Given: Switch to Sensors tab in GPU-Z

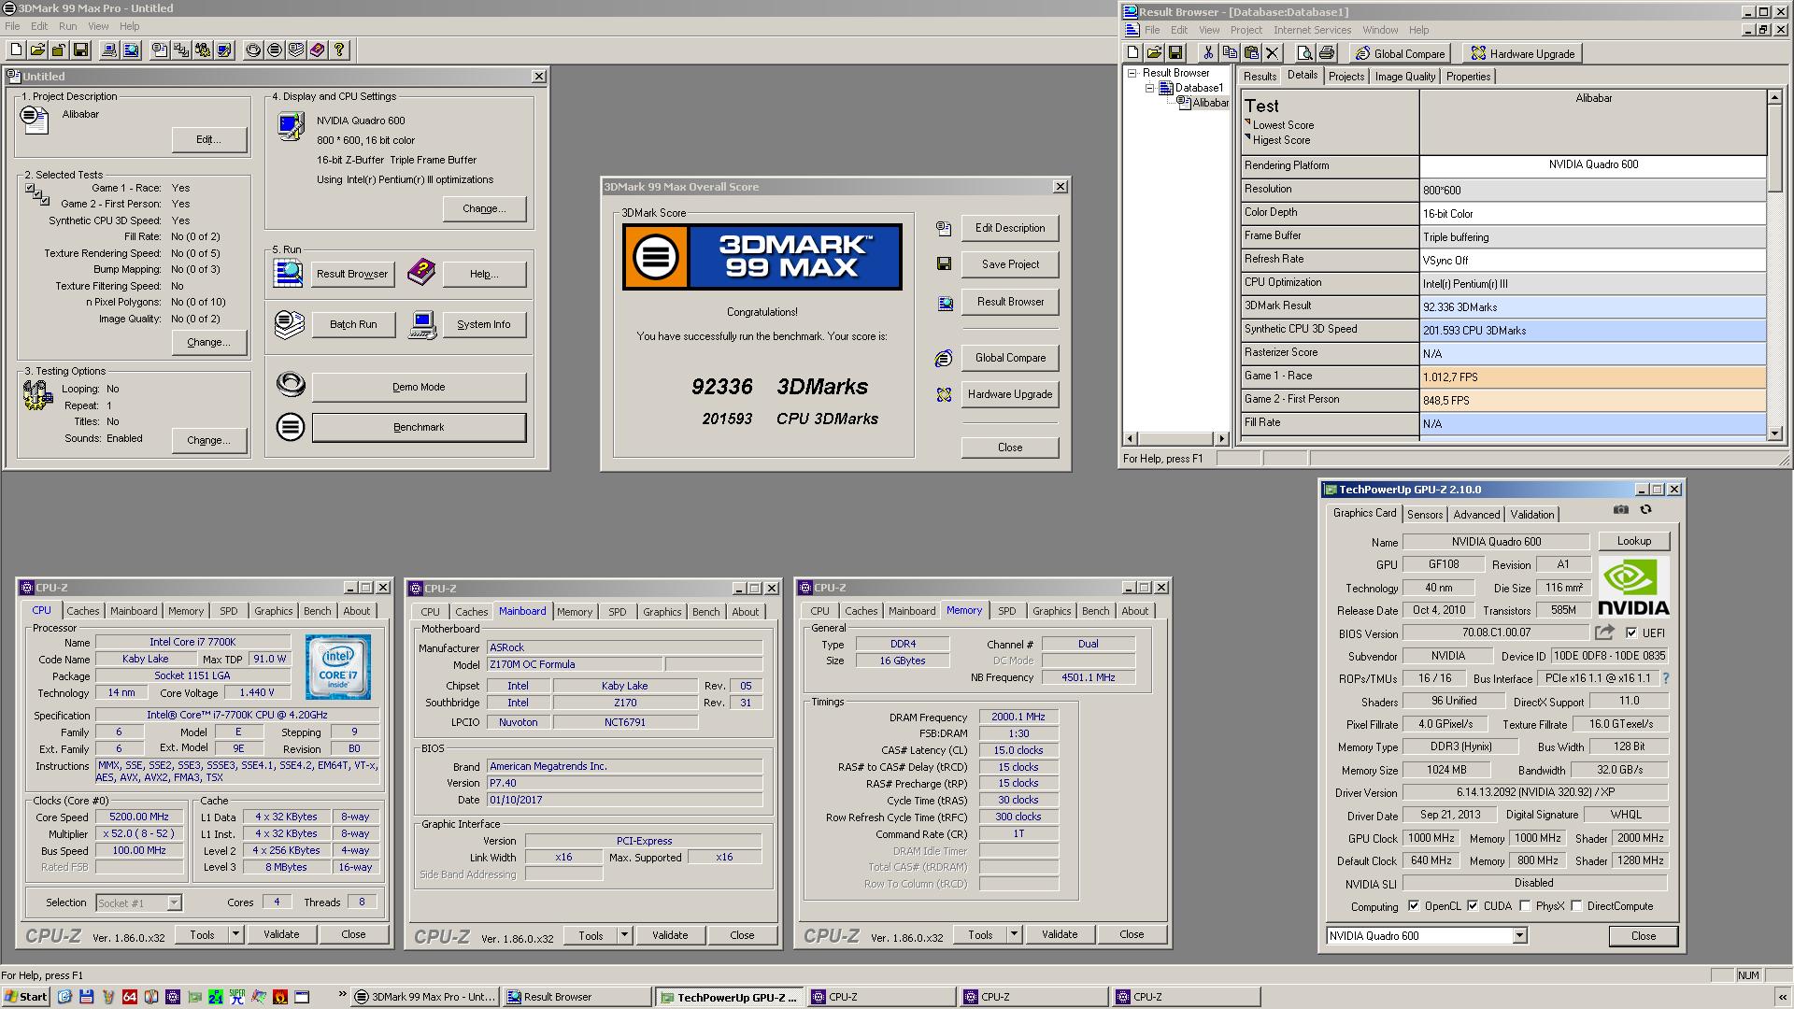Looking at the screenshot, I should (1425, 515).
